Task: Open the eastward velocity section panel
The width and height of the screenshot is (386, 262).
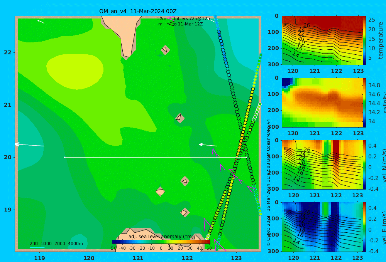Action: 322,227
